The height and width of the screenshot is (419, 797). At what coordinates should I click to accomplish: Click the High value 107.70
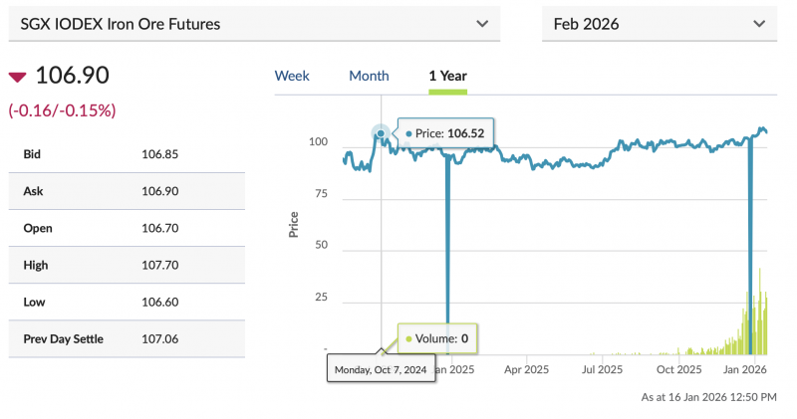(162, 266)
